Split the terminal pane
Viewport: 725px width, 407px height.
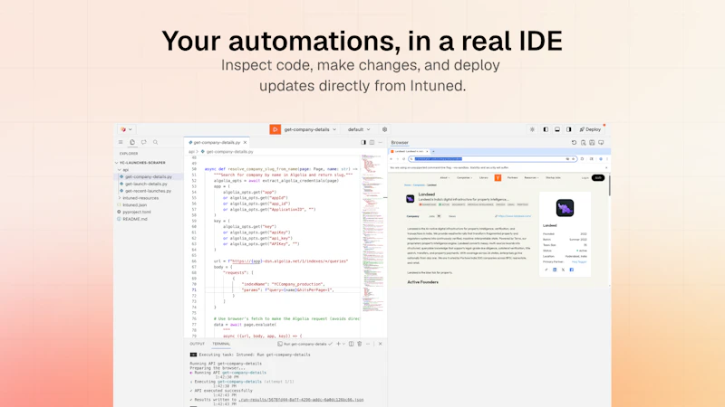[x=352, y=344]
